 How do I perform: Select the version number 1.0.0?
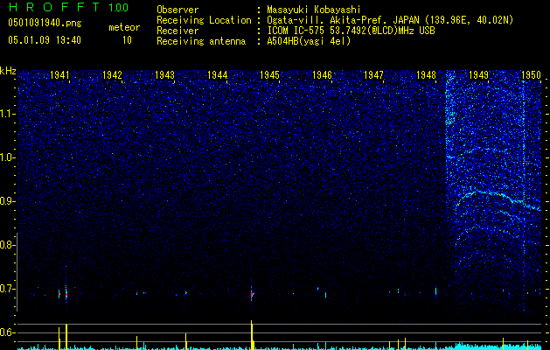(x=119, y=8)
